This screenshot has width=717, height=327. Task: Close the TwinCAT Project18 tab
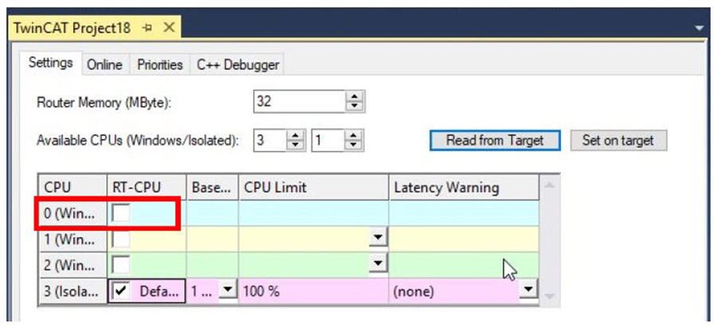[x=168, y=28]
